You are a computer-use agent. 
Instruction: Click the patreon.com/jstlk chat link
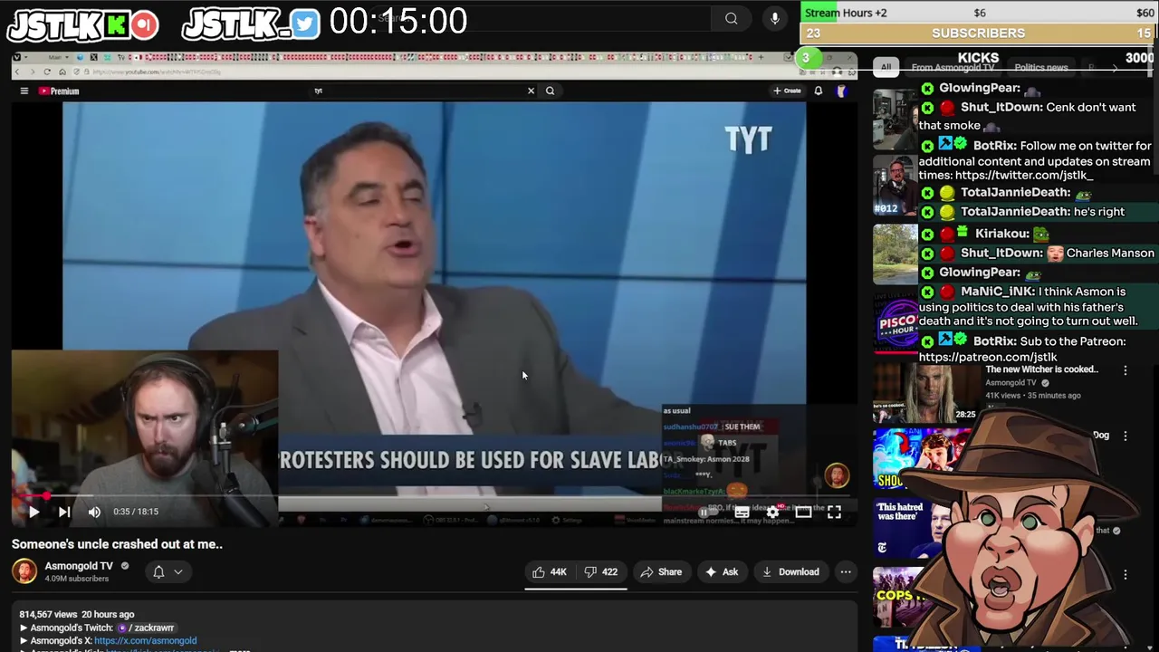[x=988, y=357]
